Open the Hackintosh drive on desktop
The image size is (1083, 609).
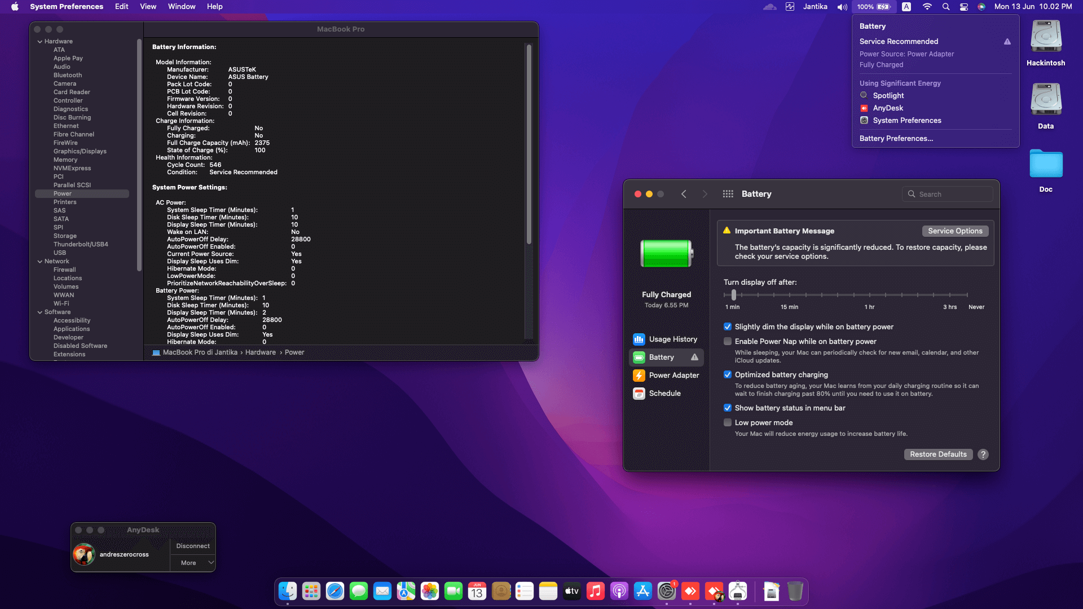click(1046, 37)
